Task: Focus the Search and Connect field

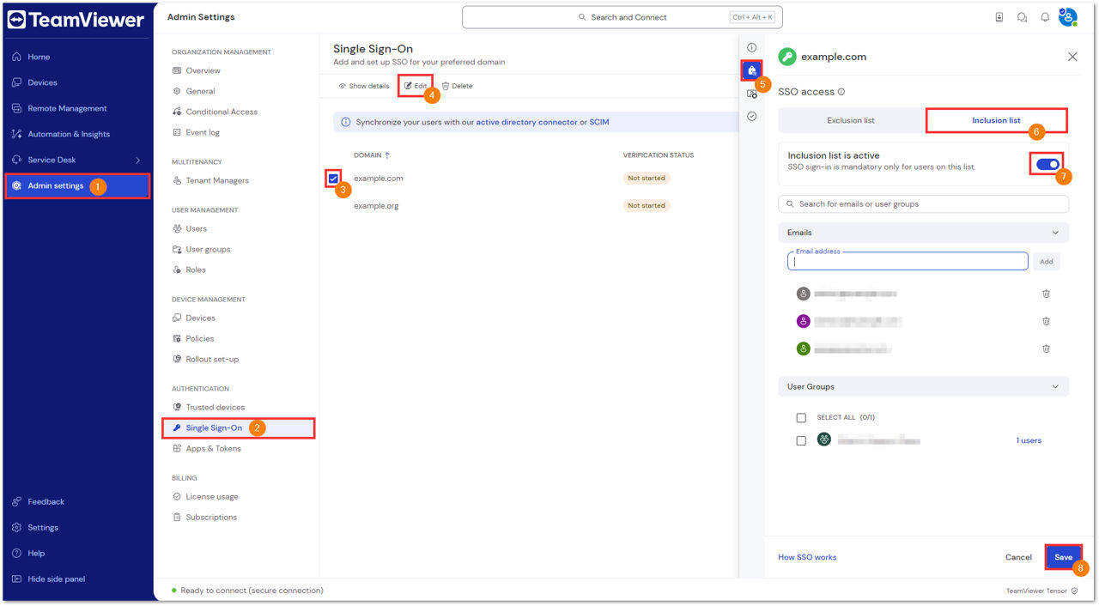Action: [x=622, y=17]
